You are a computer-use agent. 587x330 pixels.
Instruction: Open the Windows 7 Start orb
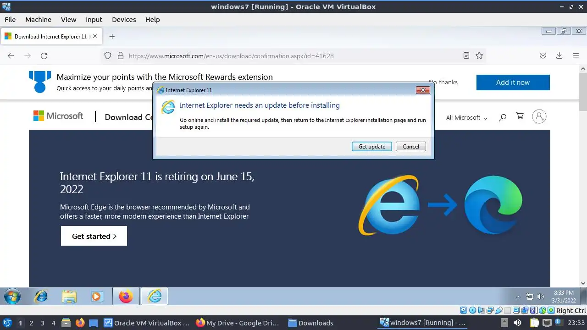(x=12, y=297)
